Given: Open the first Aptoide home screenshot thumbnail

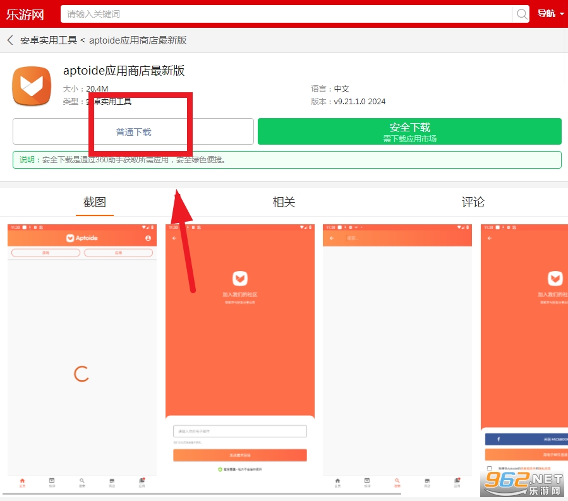Looking at the screenshot, I should coord(82,356).
